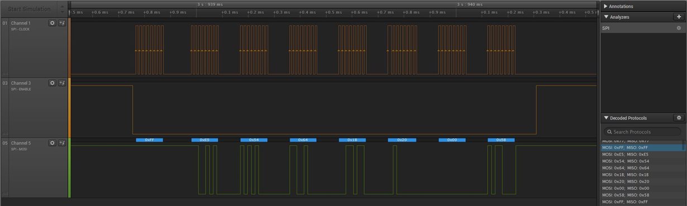
Task: Open Channel 3 settings gear
Action: point(53,83)
